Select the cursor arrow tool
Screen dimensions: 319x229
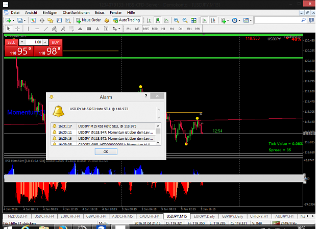click(x=8, y=29)
